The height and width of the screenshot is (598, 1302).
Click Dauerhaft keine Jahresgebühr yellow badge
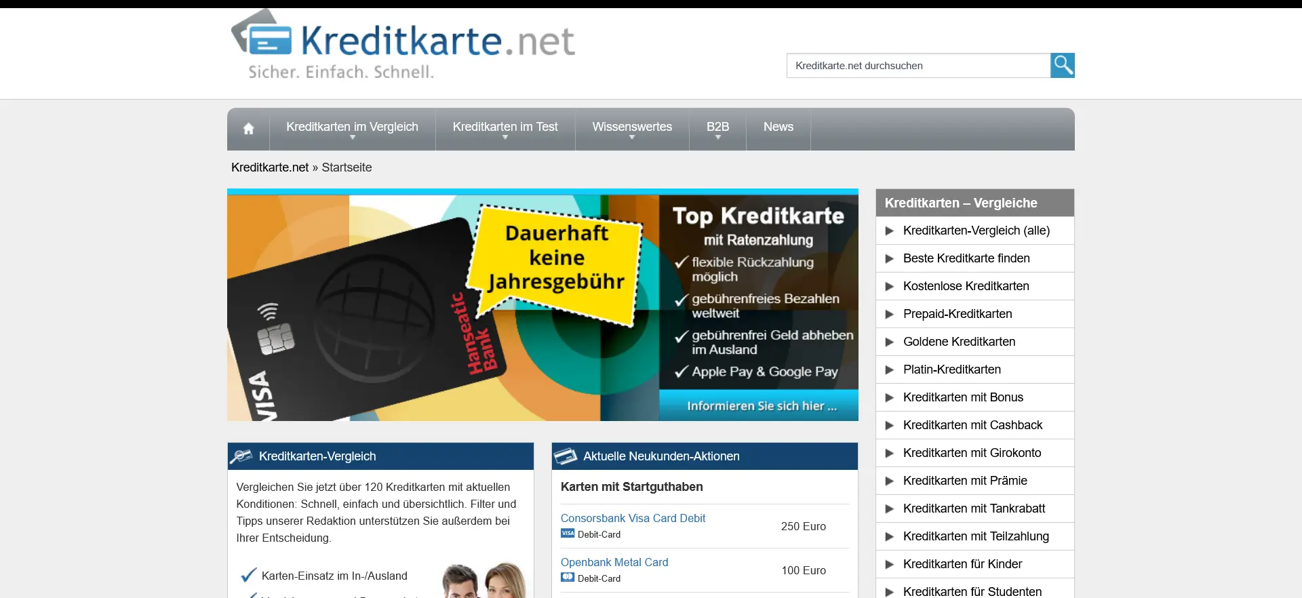click(x=556, y=264)
